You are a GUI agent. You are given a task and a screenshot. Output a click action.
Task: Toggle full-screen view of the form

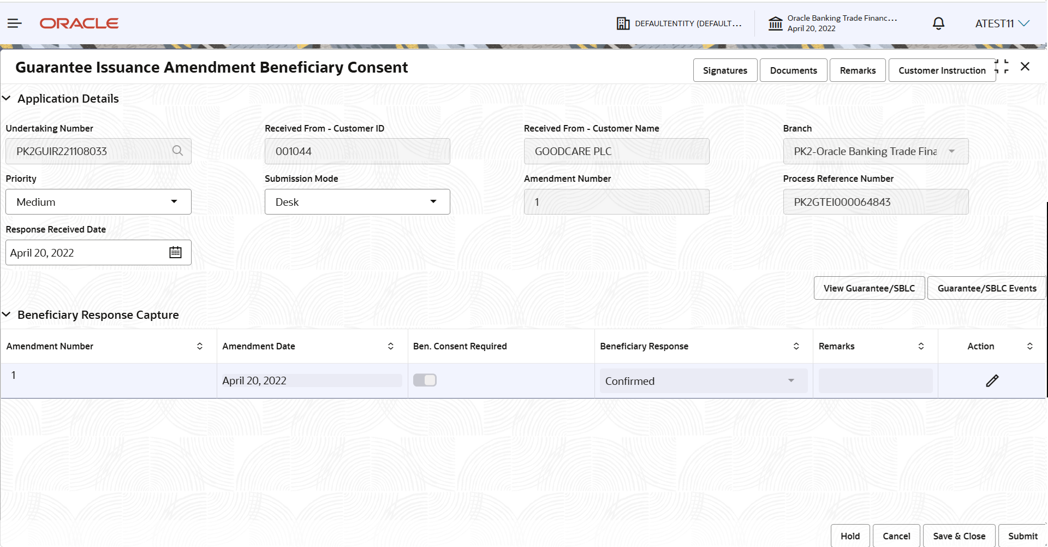1002,67
